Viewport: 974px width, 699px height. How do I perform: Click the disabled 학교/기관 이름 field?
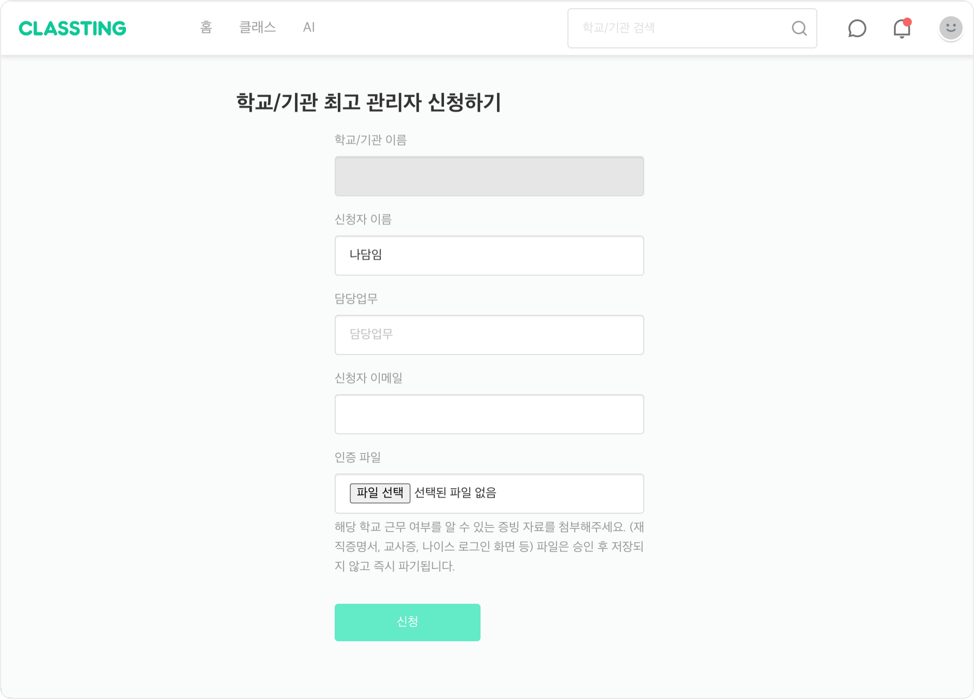(489, 176)
